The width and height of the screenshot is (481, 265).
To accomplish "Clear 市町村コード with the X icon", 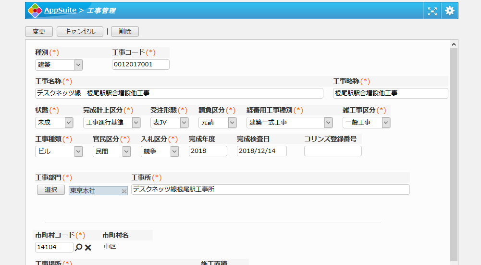I will (88, 247).
